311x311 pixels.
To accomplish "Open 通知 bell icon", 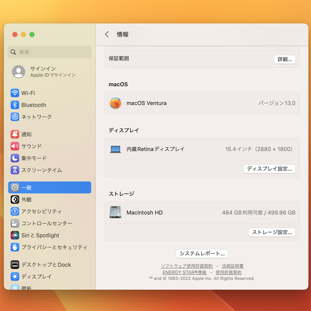I will (14, 134).
